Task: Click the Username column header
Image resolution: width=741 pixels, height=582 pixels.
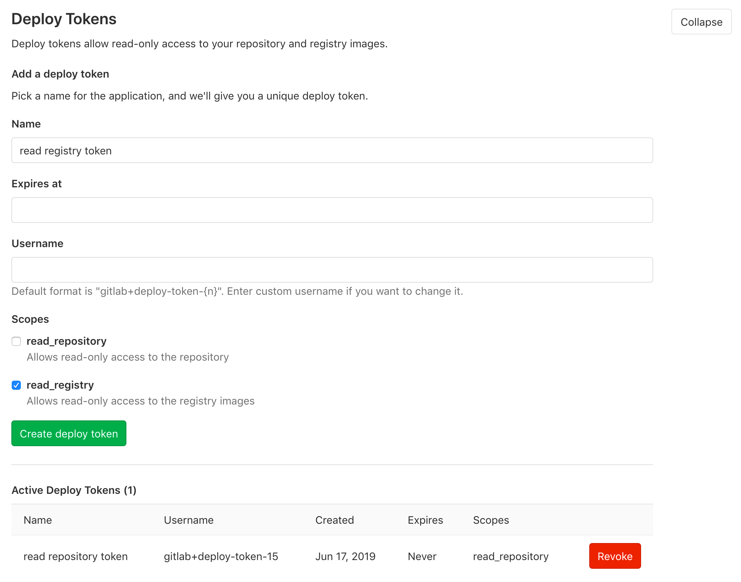Action: pos(188,520)
